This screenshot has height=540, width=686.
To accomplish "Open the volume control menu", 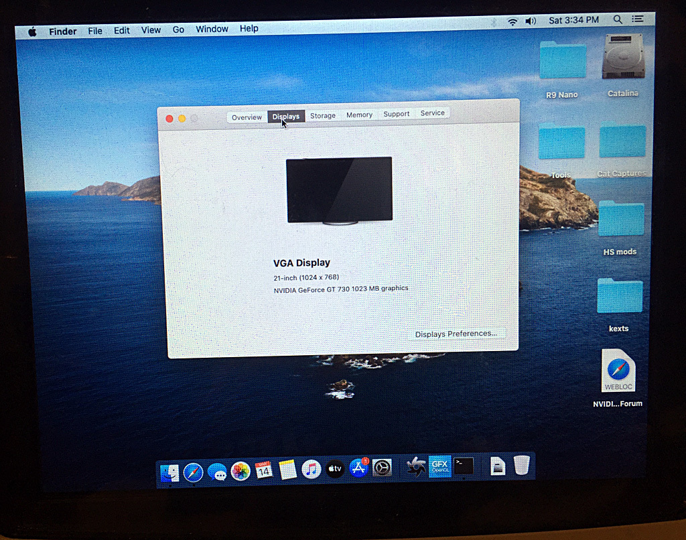I will click(x=531, y=21).
